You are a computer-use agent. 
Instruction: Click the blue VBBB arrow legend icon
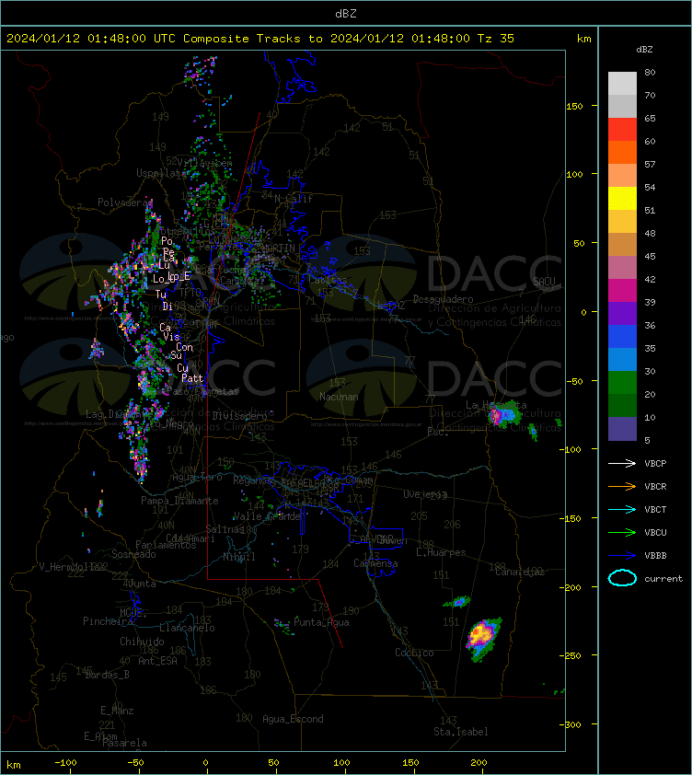click(622, 556)
